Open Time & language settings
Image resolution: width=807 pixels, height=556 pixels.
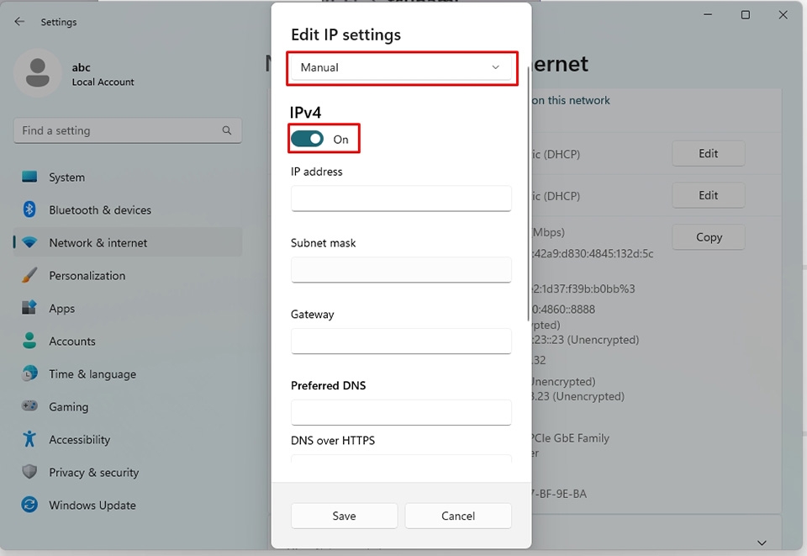click(28, 374)
